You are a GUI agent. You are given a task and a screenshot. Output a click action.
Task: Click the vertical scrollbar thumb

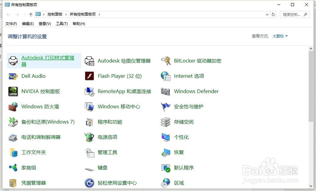pos(311,86)
